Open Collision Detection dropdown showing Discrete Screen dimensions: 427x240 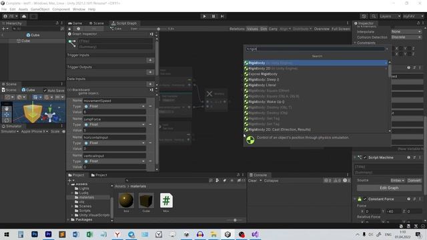406,37
